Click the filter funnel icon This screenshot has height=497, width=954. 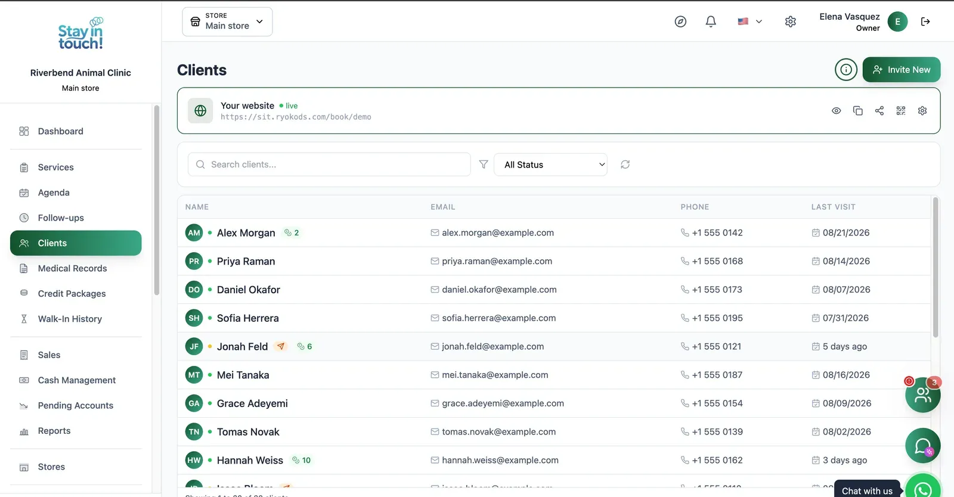484,164
